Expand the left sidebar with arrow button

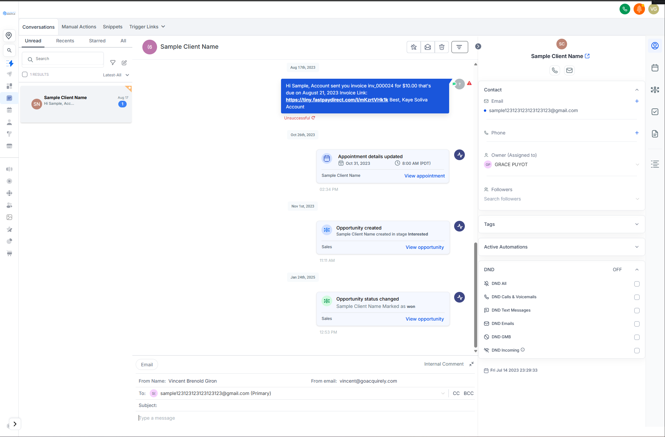click(15, 424)
